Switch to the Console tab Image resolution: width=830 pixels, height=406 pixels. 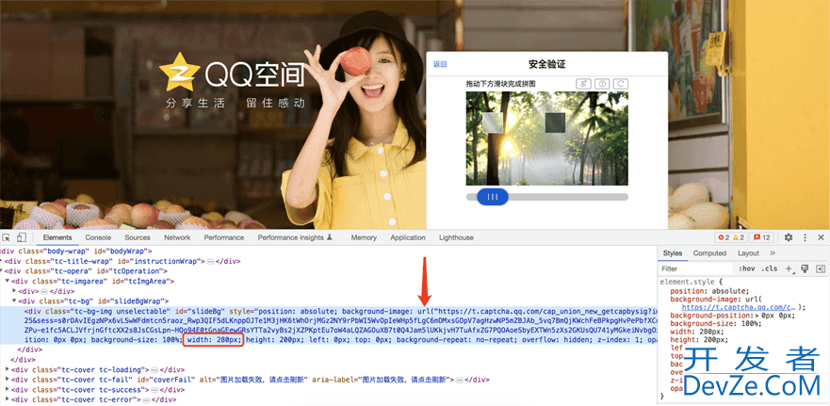99,237
